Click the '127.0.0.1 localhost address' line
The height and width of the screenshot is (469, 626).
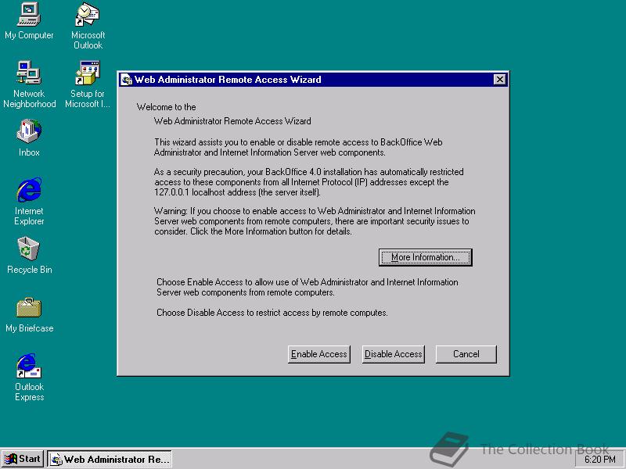[237, 192]
